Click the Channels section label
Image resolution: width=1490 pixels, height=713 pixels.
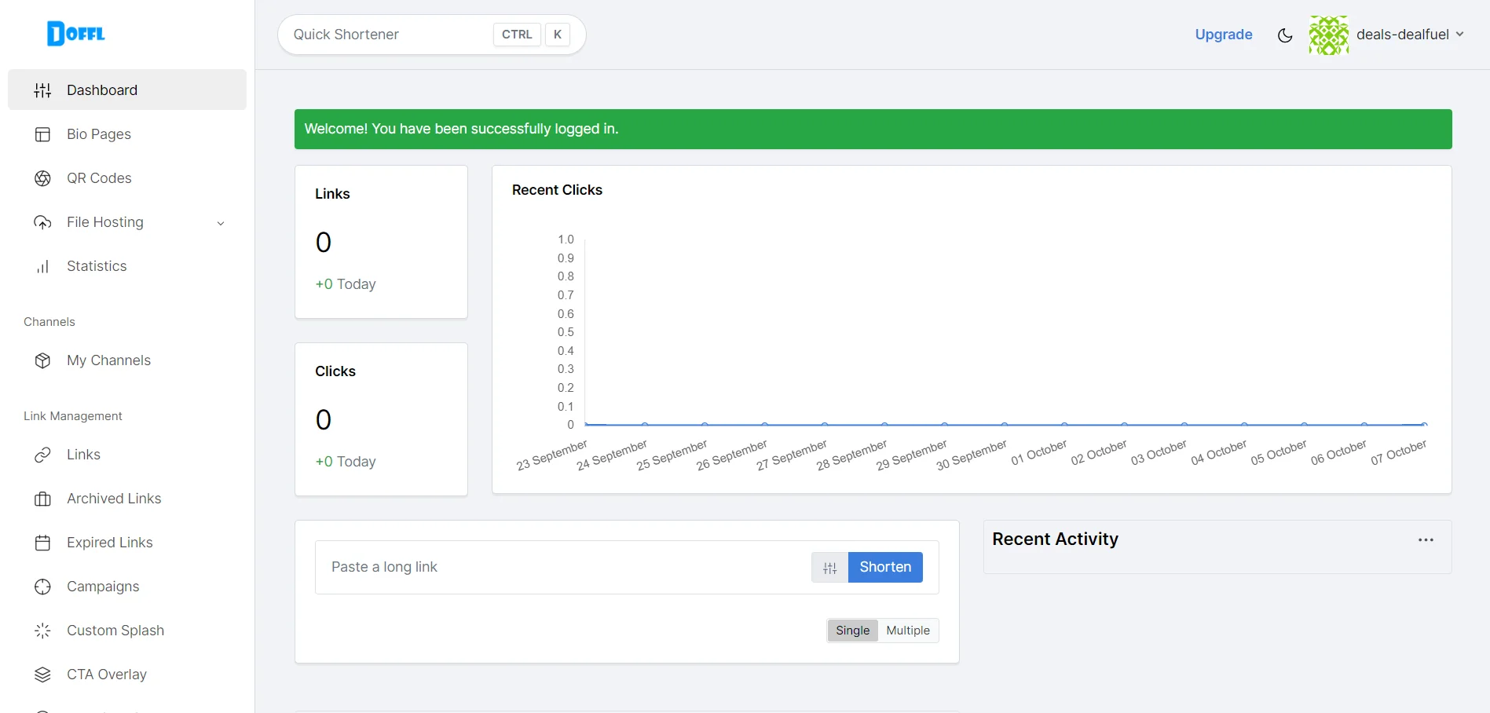(x=49, y=322)
